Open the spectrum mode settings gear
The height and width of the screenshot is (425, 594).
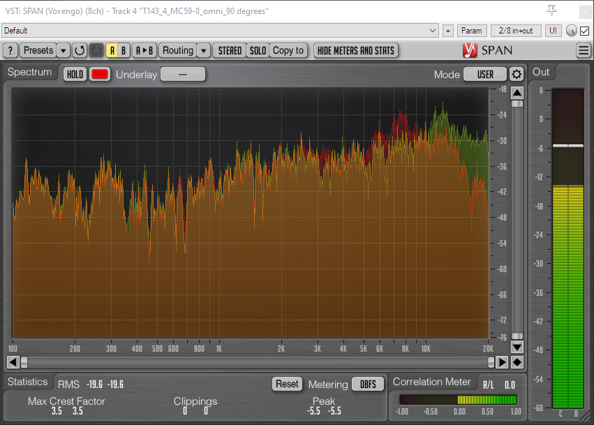tap(517, 75)
